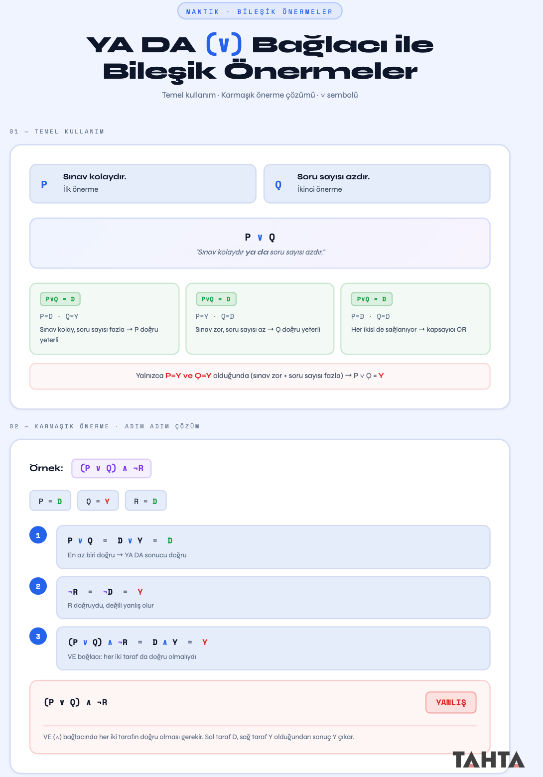Click the P ∨ Q formula card
This screenshot has height=777, width=543.
(x=260, y=243)
